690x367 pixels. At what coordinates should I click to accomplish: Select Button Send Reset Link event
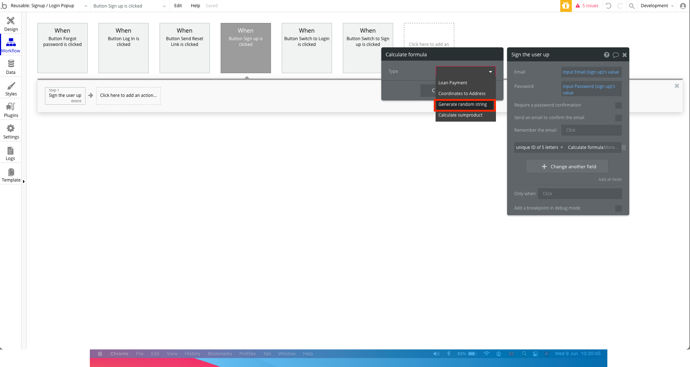pos(185,48)
